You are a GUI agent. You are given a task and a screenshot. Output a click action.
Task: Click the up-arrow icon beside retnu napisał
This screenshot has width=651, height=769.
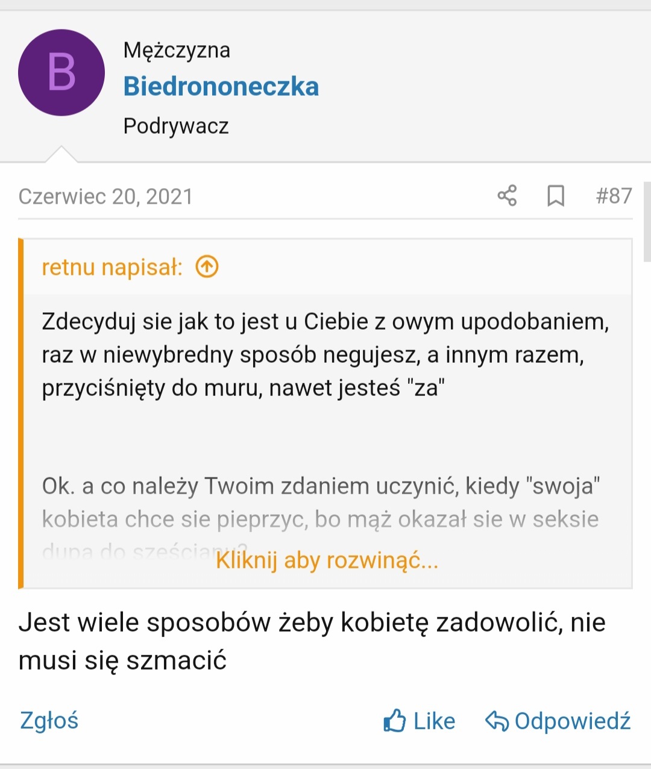tap(207, 266)
